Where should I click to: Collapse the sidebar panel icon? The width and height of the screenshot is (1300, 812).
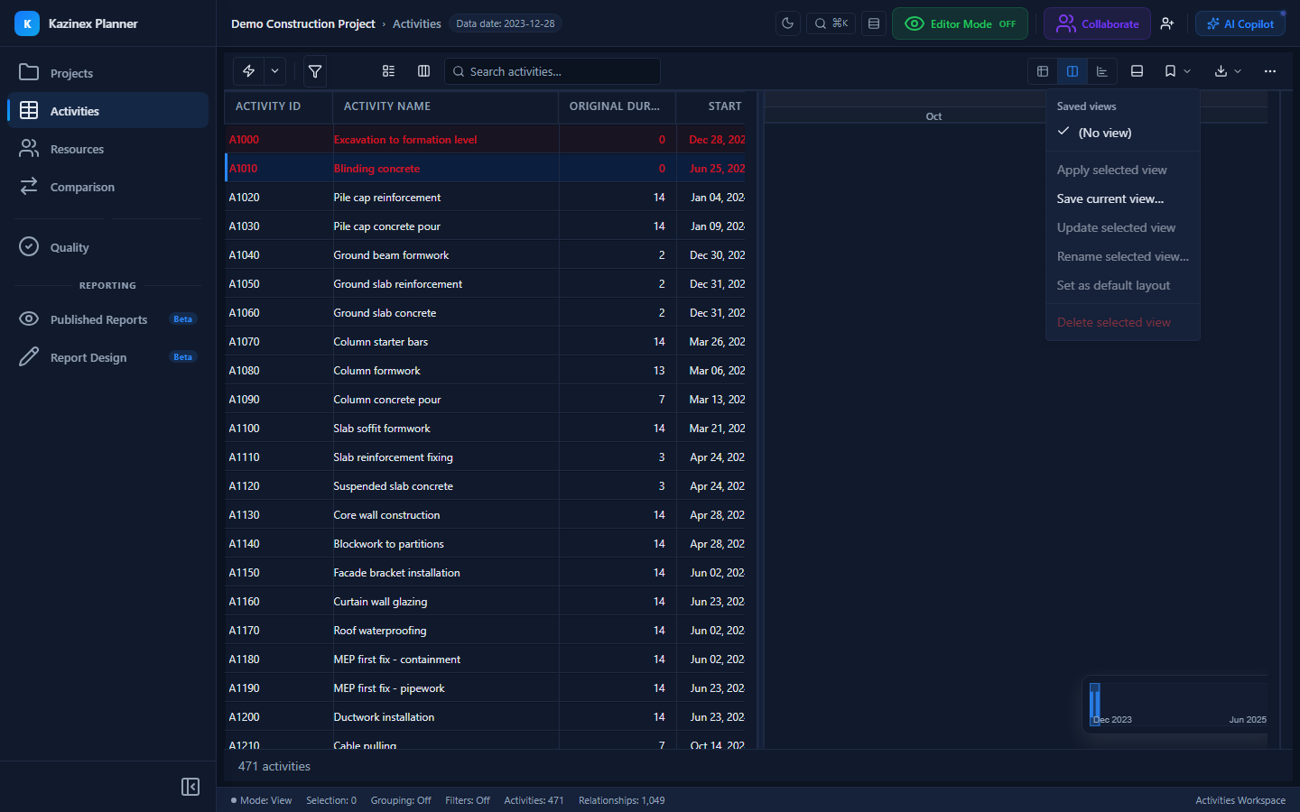[x=190, y=787]
